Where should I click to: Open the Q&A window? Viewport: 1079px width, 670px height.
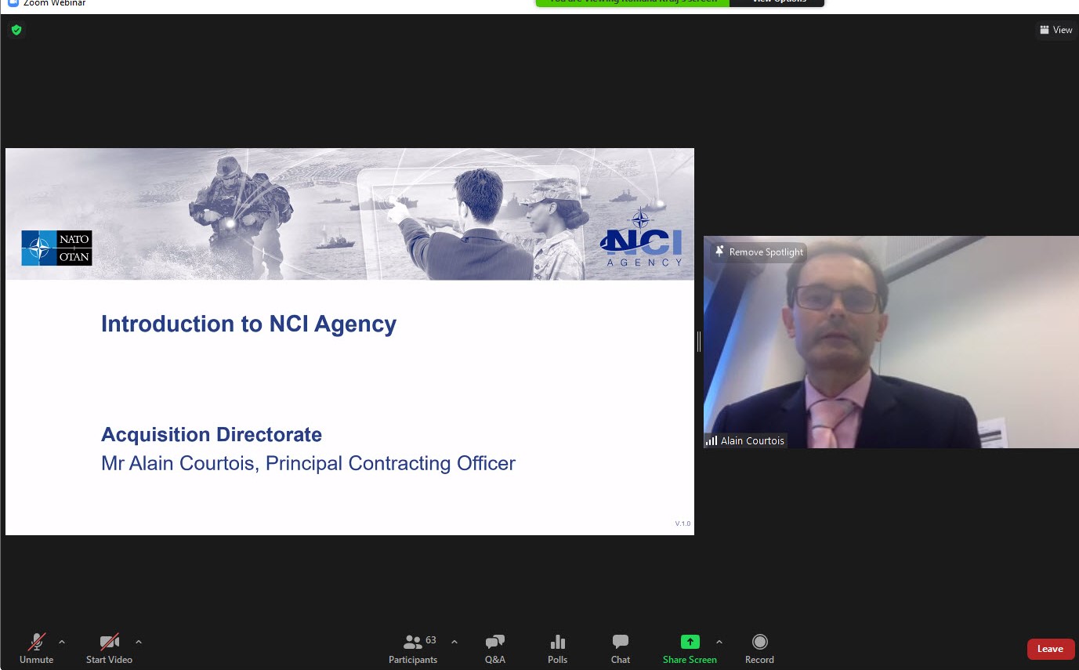tap(494, 649)
